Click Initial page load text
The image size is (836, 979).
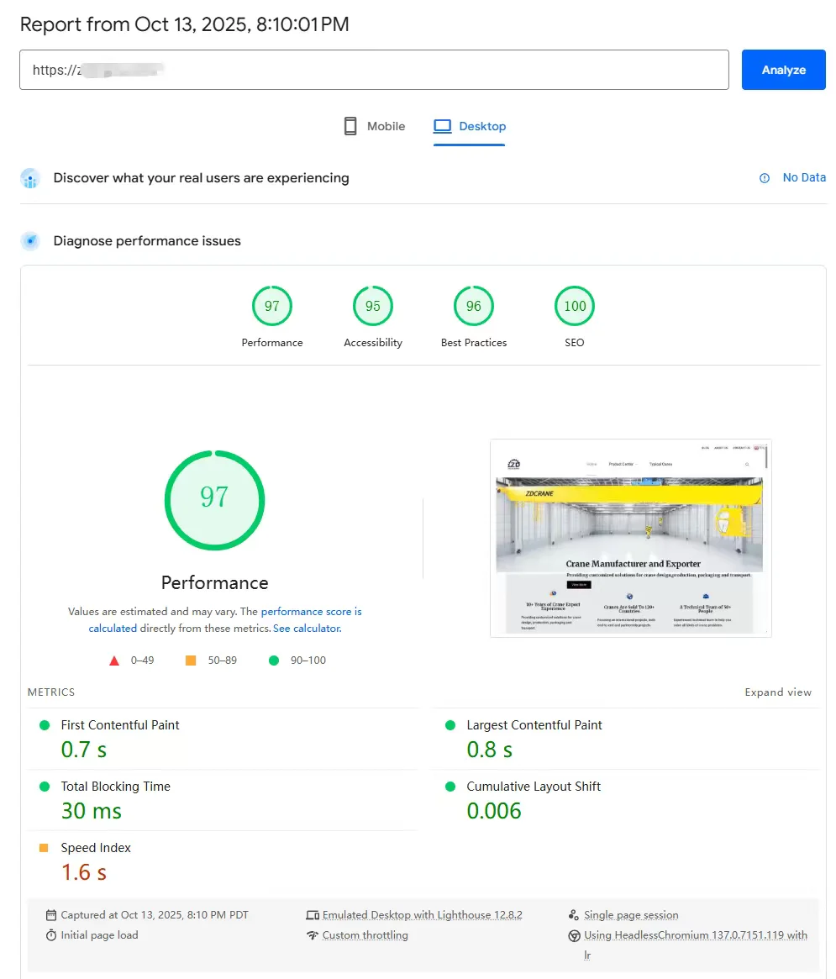(99, 934)
